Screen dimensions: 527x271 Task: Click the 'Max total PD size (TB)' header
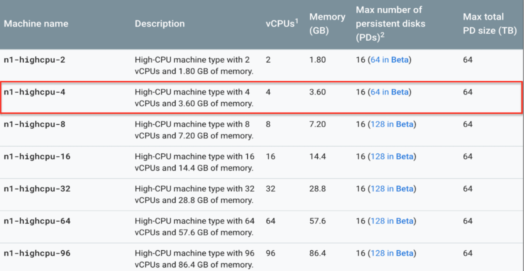coord(490,24)
